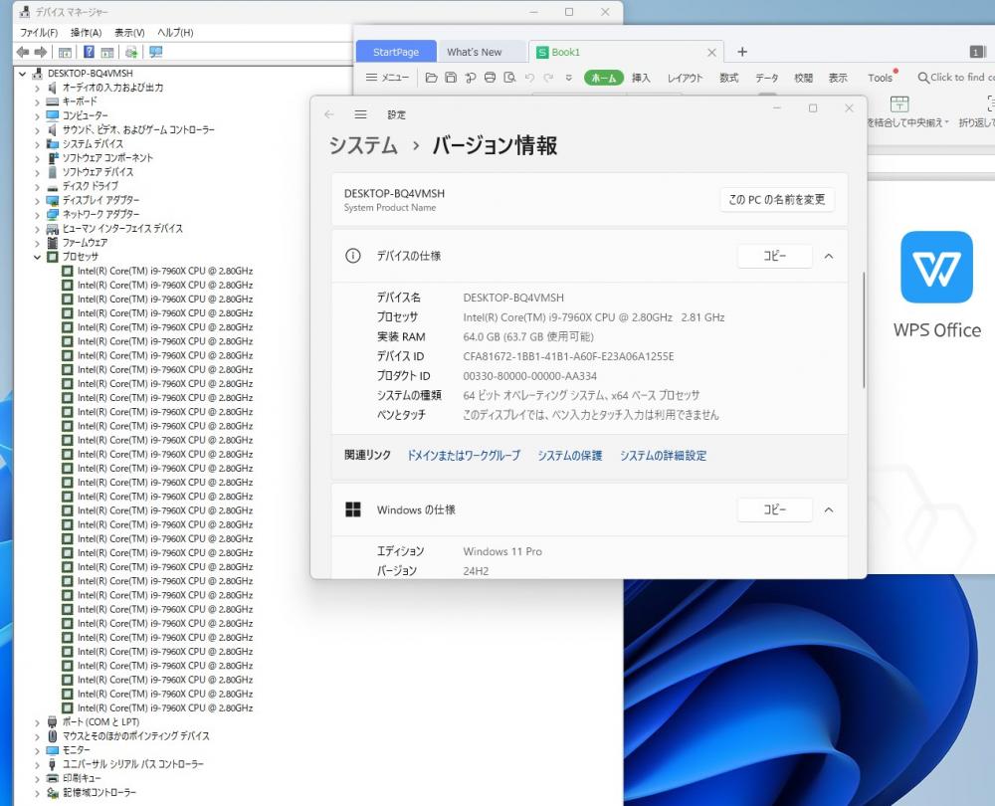Open the update driver icon in Device Manager
This screenshot has width=995, height=806.
click(x=131, y=52)
